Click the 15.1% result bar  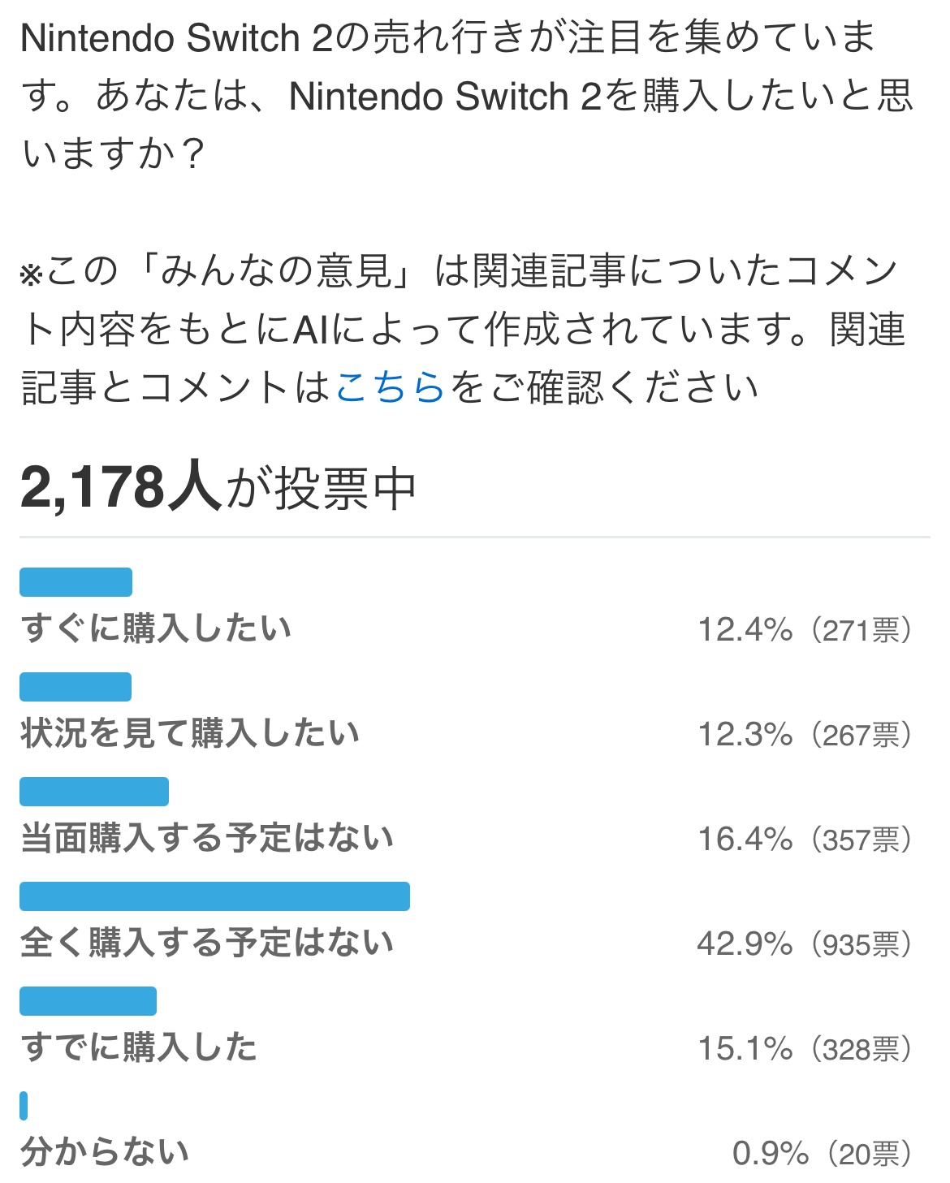coord(88,1001)
